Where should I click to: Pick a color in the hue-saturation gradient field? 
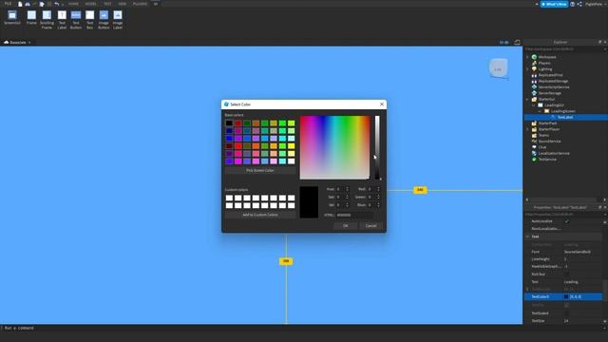[x=334, y=147]
